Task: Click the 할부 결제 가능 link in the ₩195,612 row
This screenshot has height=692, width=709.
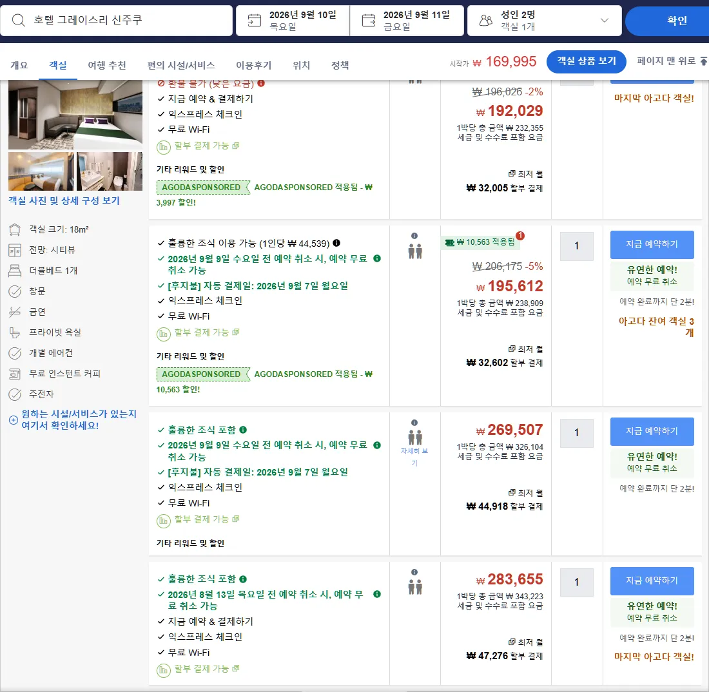Action: [207, 332]
